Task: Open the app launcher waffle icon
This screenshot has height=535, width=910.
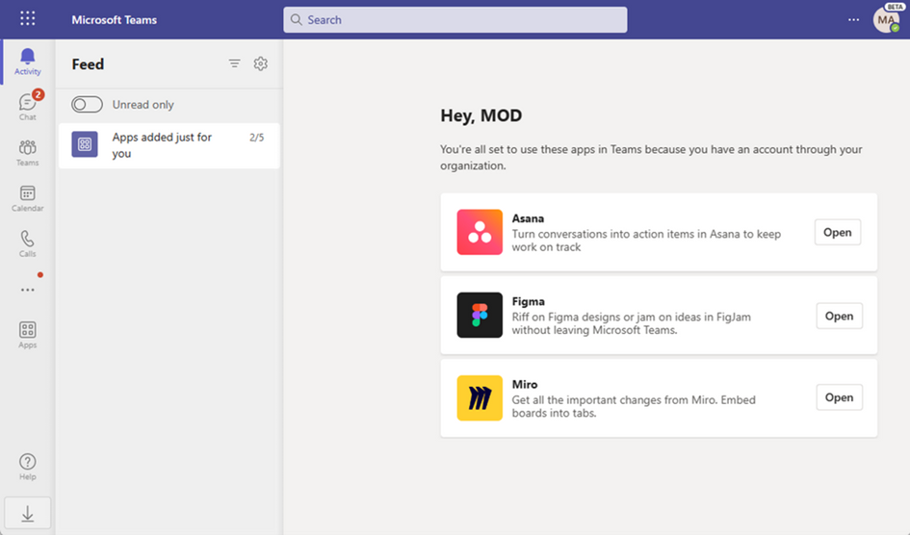Action: 28,19
